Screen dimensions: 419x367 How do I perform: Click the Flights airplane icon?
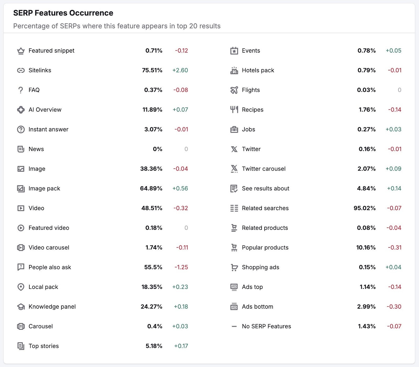[x=234, y=90]
